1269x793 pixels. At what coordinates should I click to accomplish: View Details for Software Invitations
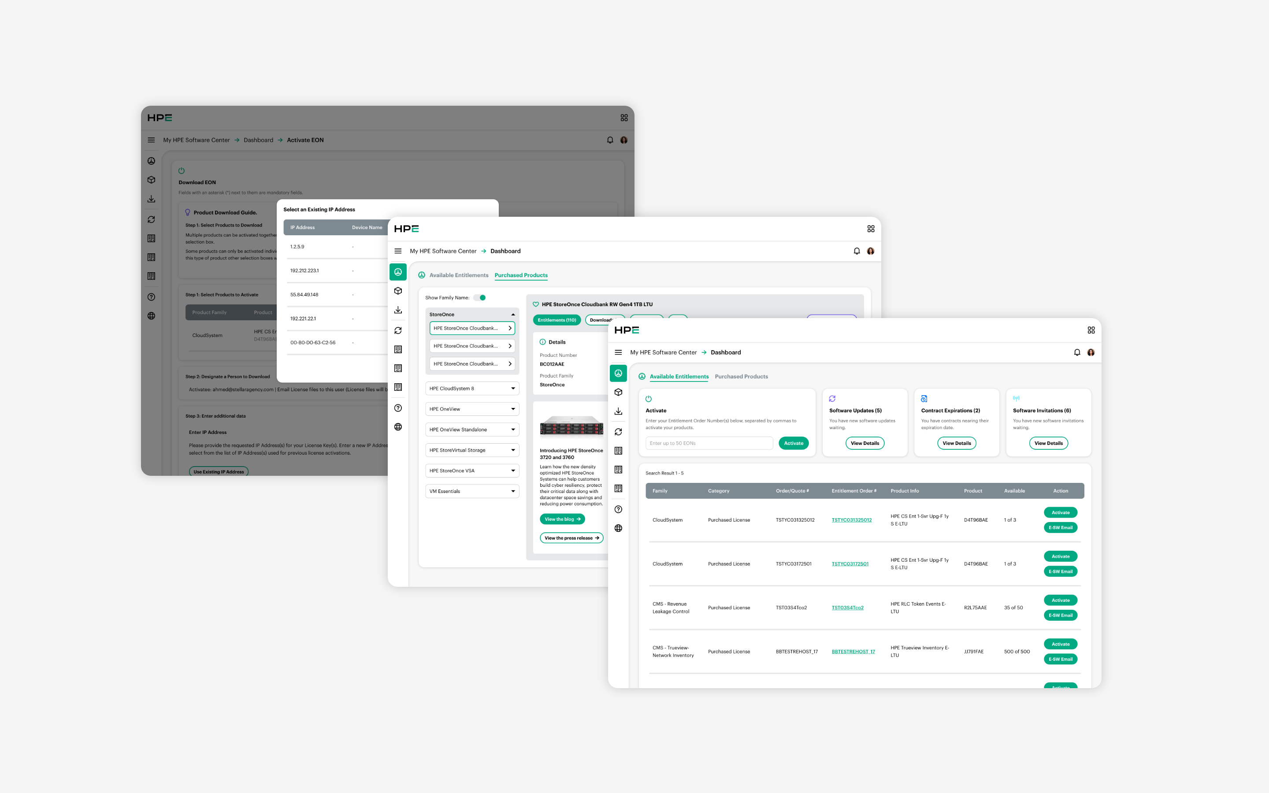(1048, 443)
